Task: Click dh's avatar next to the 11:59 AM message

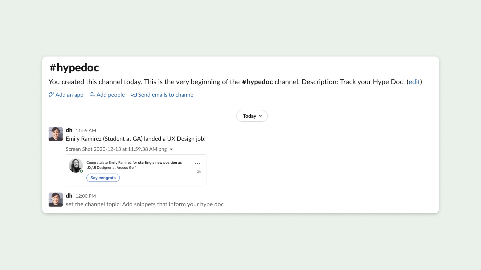Action: pyautogui.click(x=55, y=134)
